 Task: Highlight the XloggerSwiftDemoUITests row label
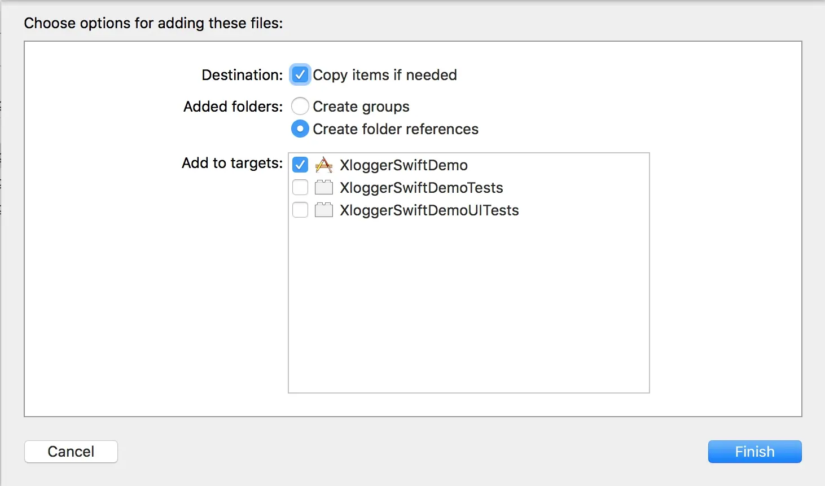click(x=429, y=210)
